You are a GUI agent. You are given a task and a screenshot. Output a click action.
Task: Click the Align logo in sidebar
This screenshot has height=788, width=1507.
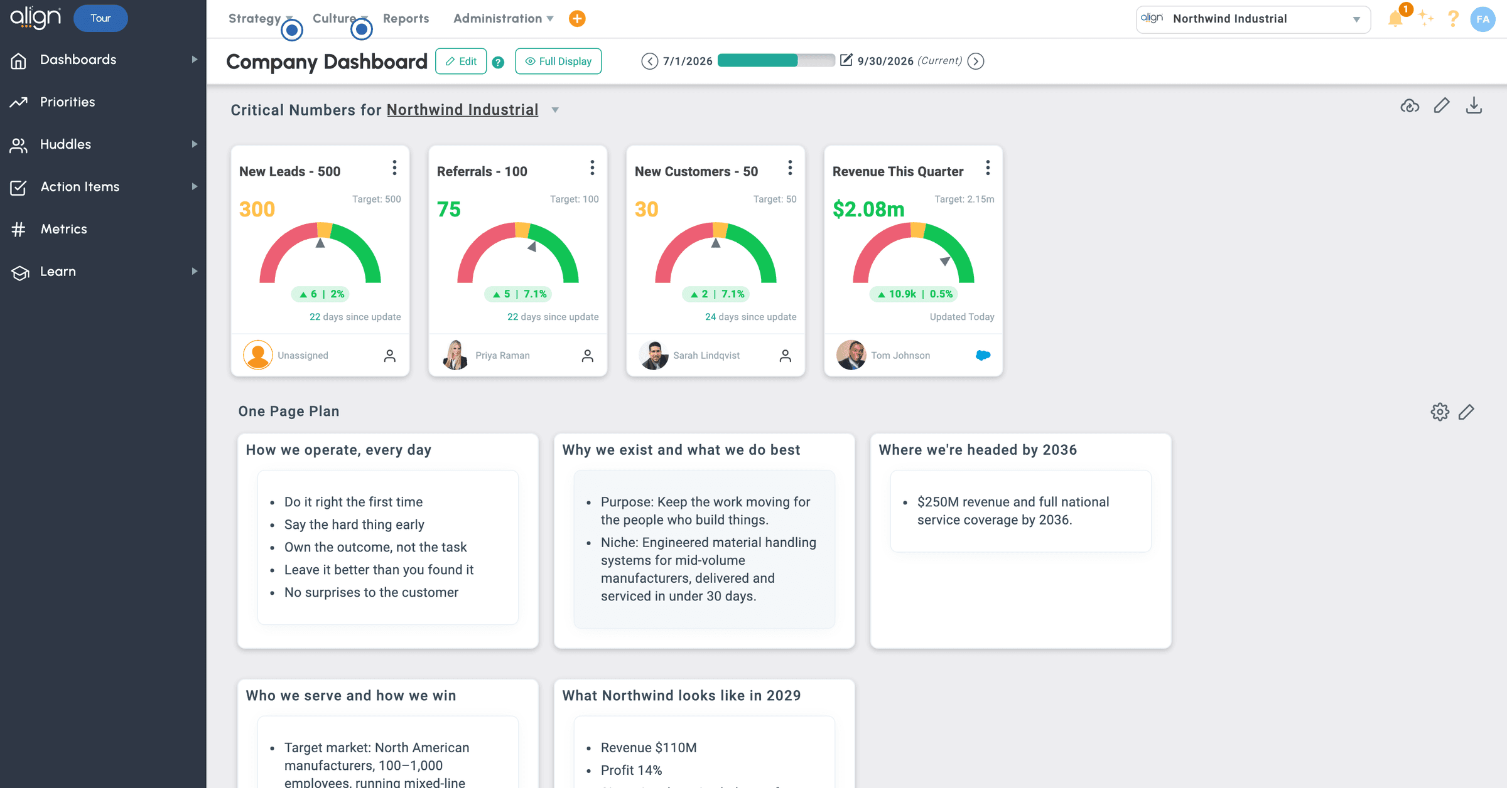35,18
